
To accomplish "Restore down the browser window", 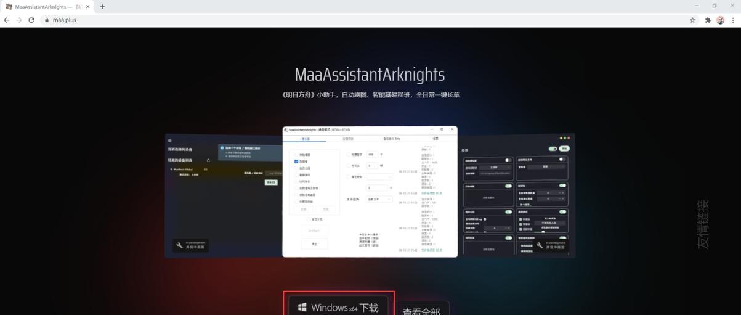I will (x=715, y=6).
